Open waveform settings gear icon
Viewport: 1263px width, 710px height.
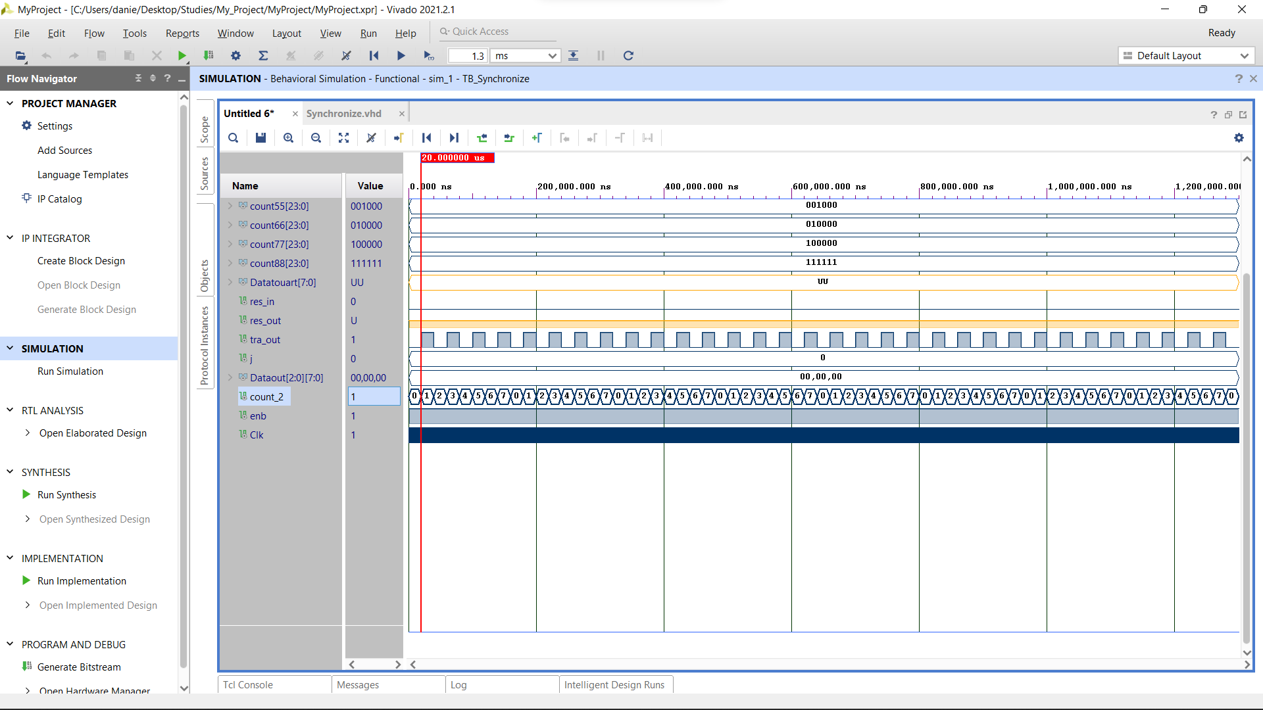[x=1239, y=138]
